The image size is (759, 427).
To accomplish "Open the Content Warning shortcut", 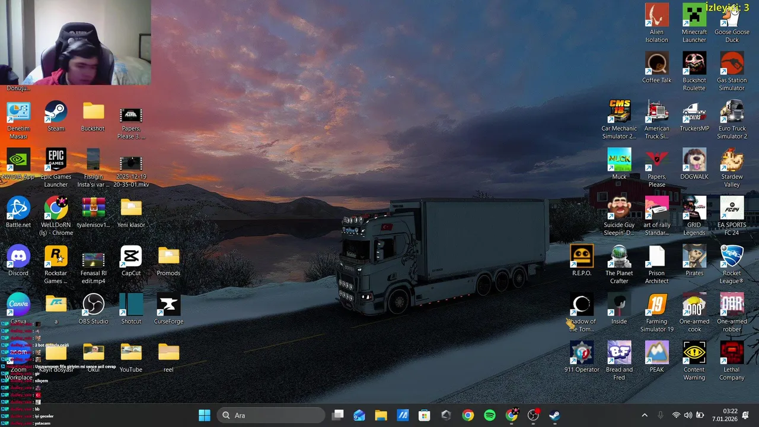I will click(694, 361).
